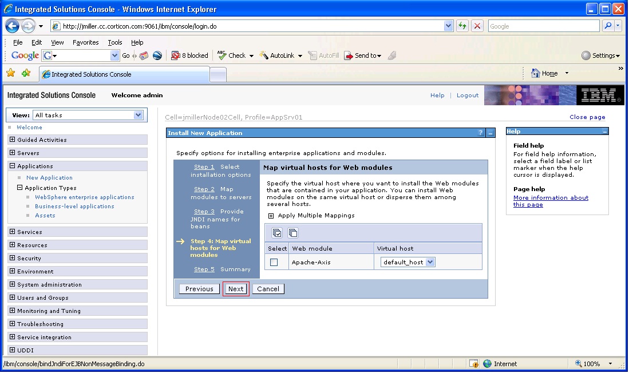The width and height of the screenshot is (629, 373).
Task: Click the Assets navigation link
Action: [45, 216]
